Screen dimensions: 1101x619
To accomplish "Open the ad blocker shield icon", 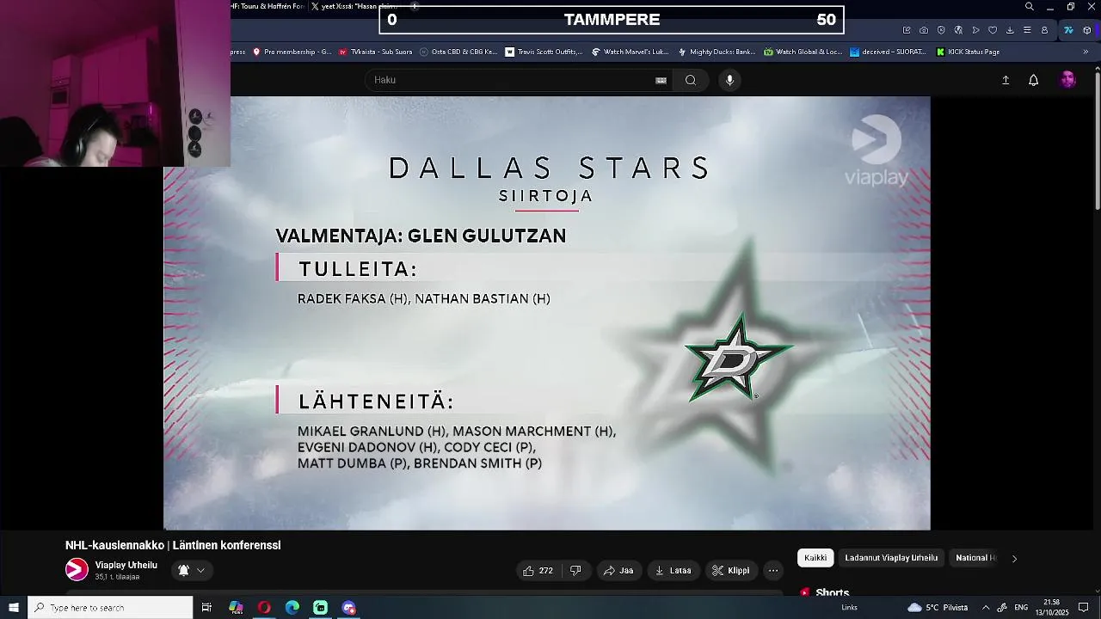I will point(941,30).
